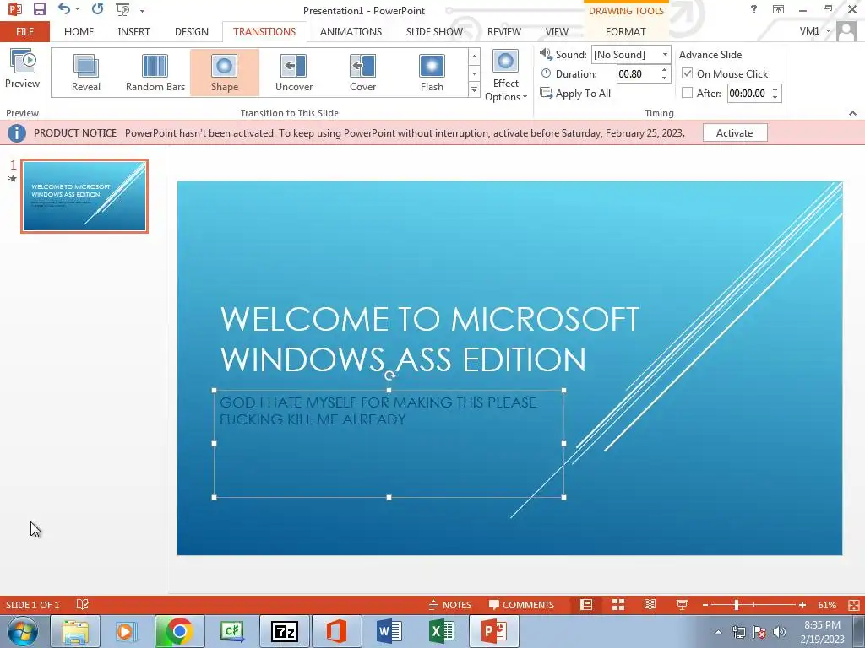Click the slide title text
Image resolution: width=865 pixels, height=648 pixels.
pyautogui.click(x=430, y=339)
